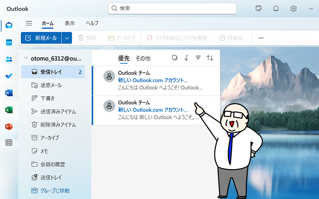The width and height of the screenshot is (319, 199).
Task: Collapse the otomo_6312 account chevron
Action: (x=26, y=58)
